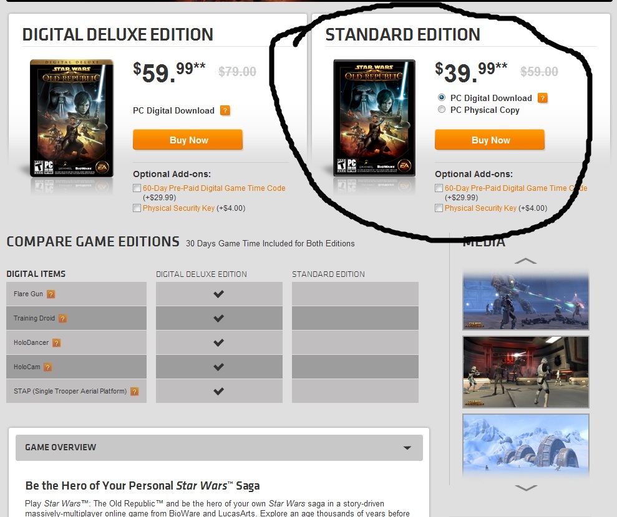Screen dimensions: 617x517
Task: Open the Standard 60-Day Pre-Paid Time Code link
Action: [516, 188]
